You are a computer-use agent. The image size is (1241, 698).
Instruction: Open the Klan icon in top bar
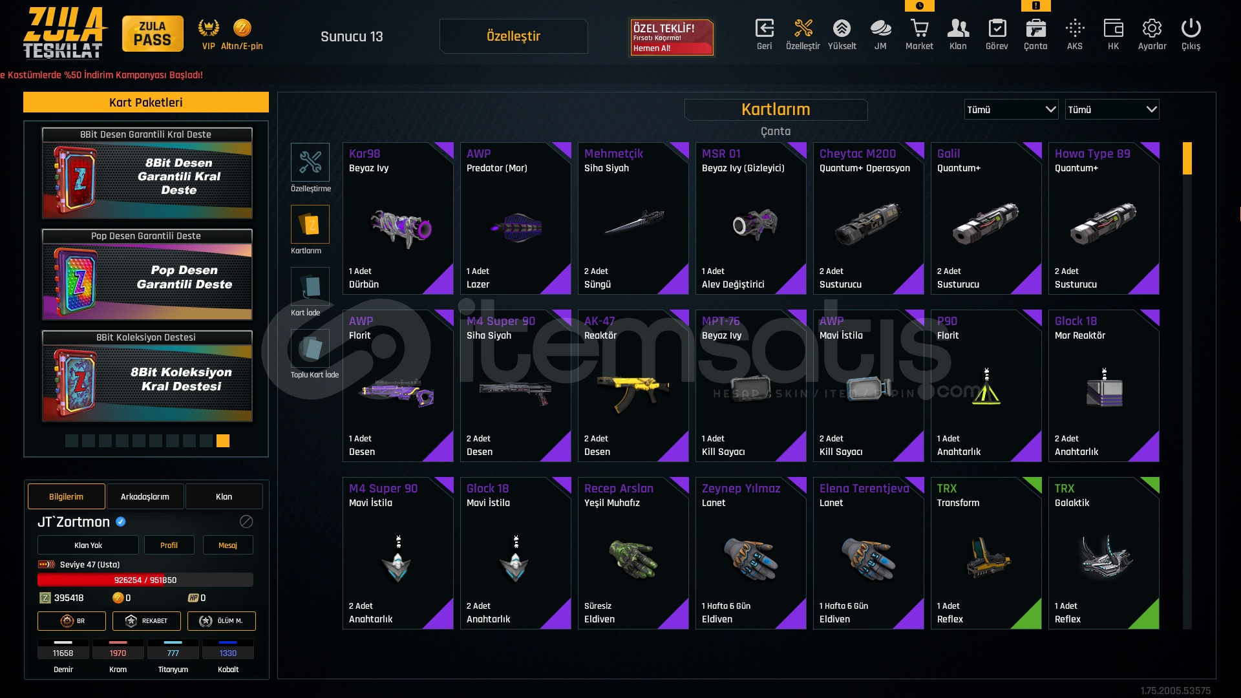pyautogui.click(x=958, y=29)
